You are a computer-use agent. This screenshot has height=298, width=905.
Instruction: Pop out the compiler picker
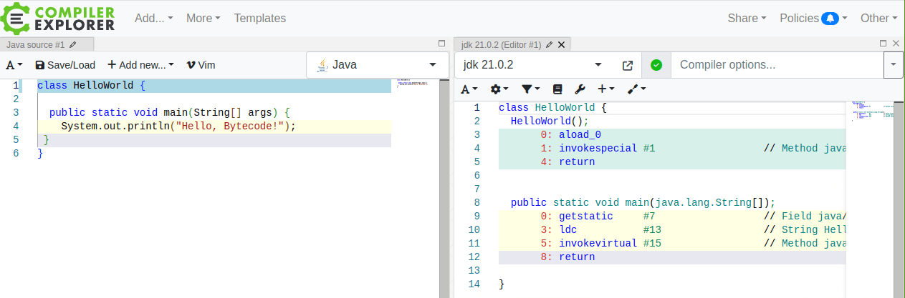(628, 65)
